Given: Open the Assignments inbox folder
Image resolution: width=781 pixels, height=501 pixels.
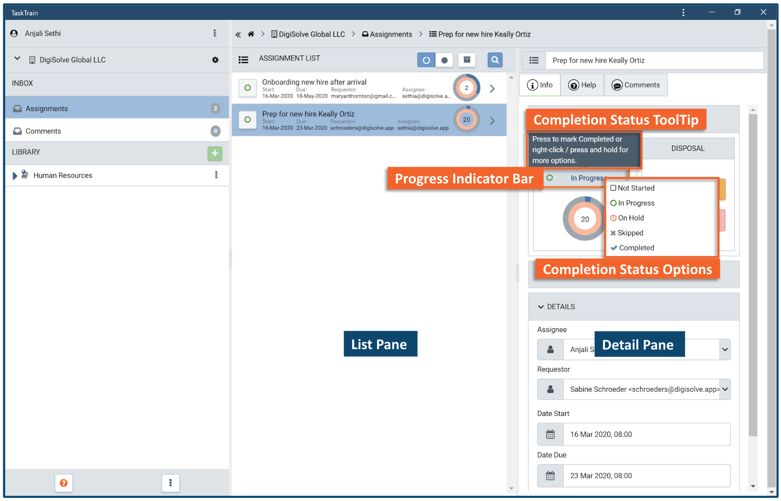Looking at the screenshot, I should (117, 108).
